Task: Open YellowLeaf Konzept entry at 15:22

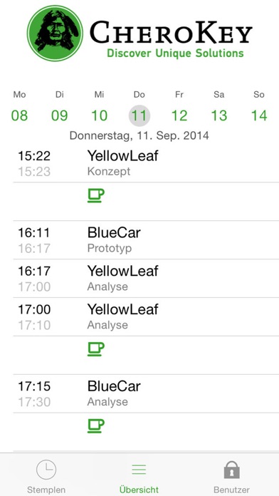Action: coord(146,163)
